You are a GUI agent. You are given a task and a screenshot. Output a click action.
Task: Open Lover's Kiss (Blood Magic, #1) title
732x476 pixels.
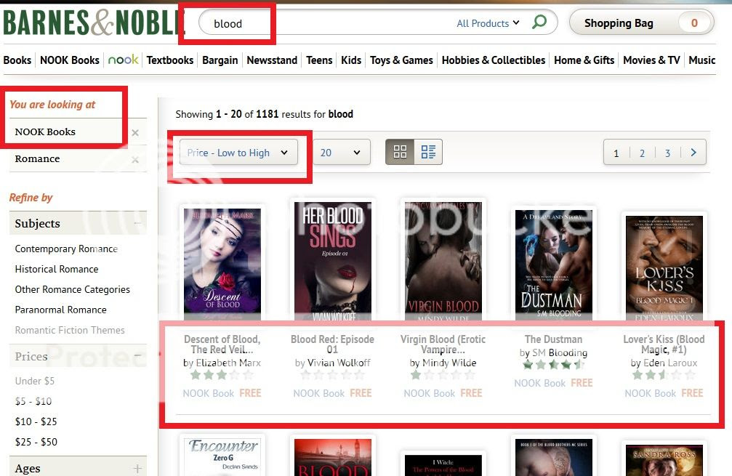point(664,344)
